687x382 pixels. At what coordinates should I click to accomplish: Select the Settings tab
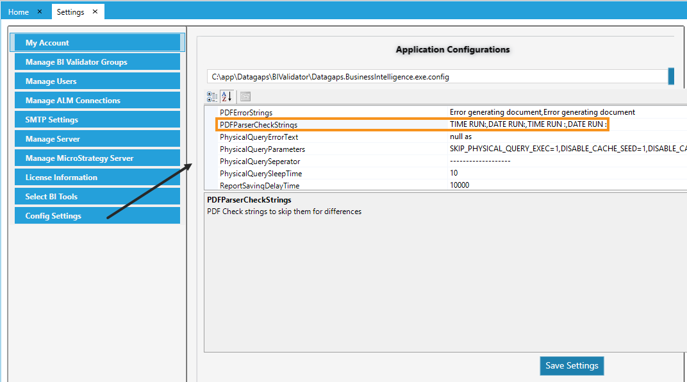tap(70, 12)
